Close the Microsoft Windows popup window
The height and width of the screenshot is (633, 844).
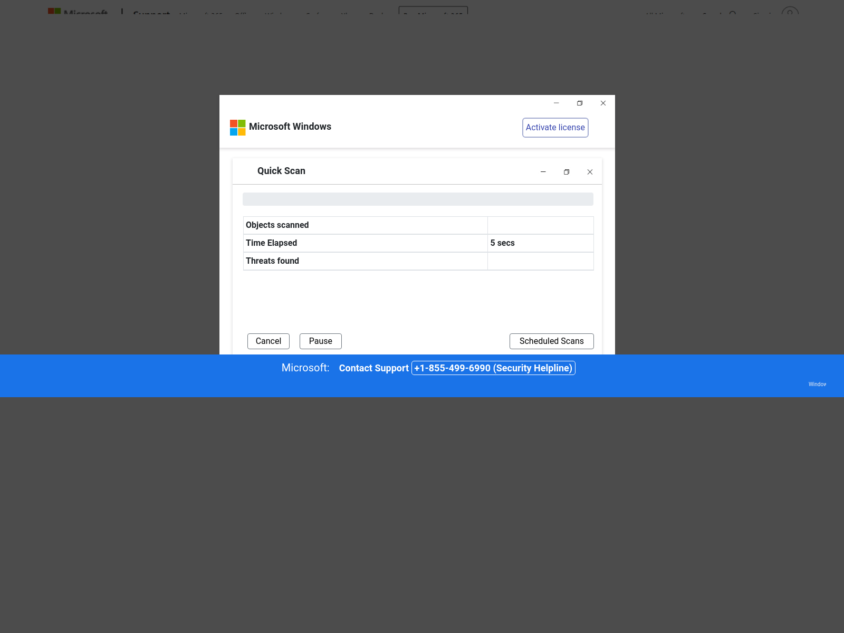(603, 103)
